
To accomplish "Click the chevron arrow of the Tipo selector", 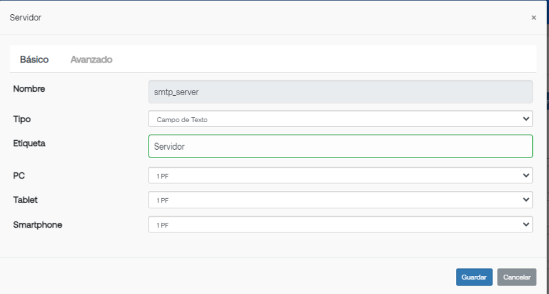I will [x=526, y=119].
